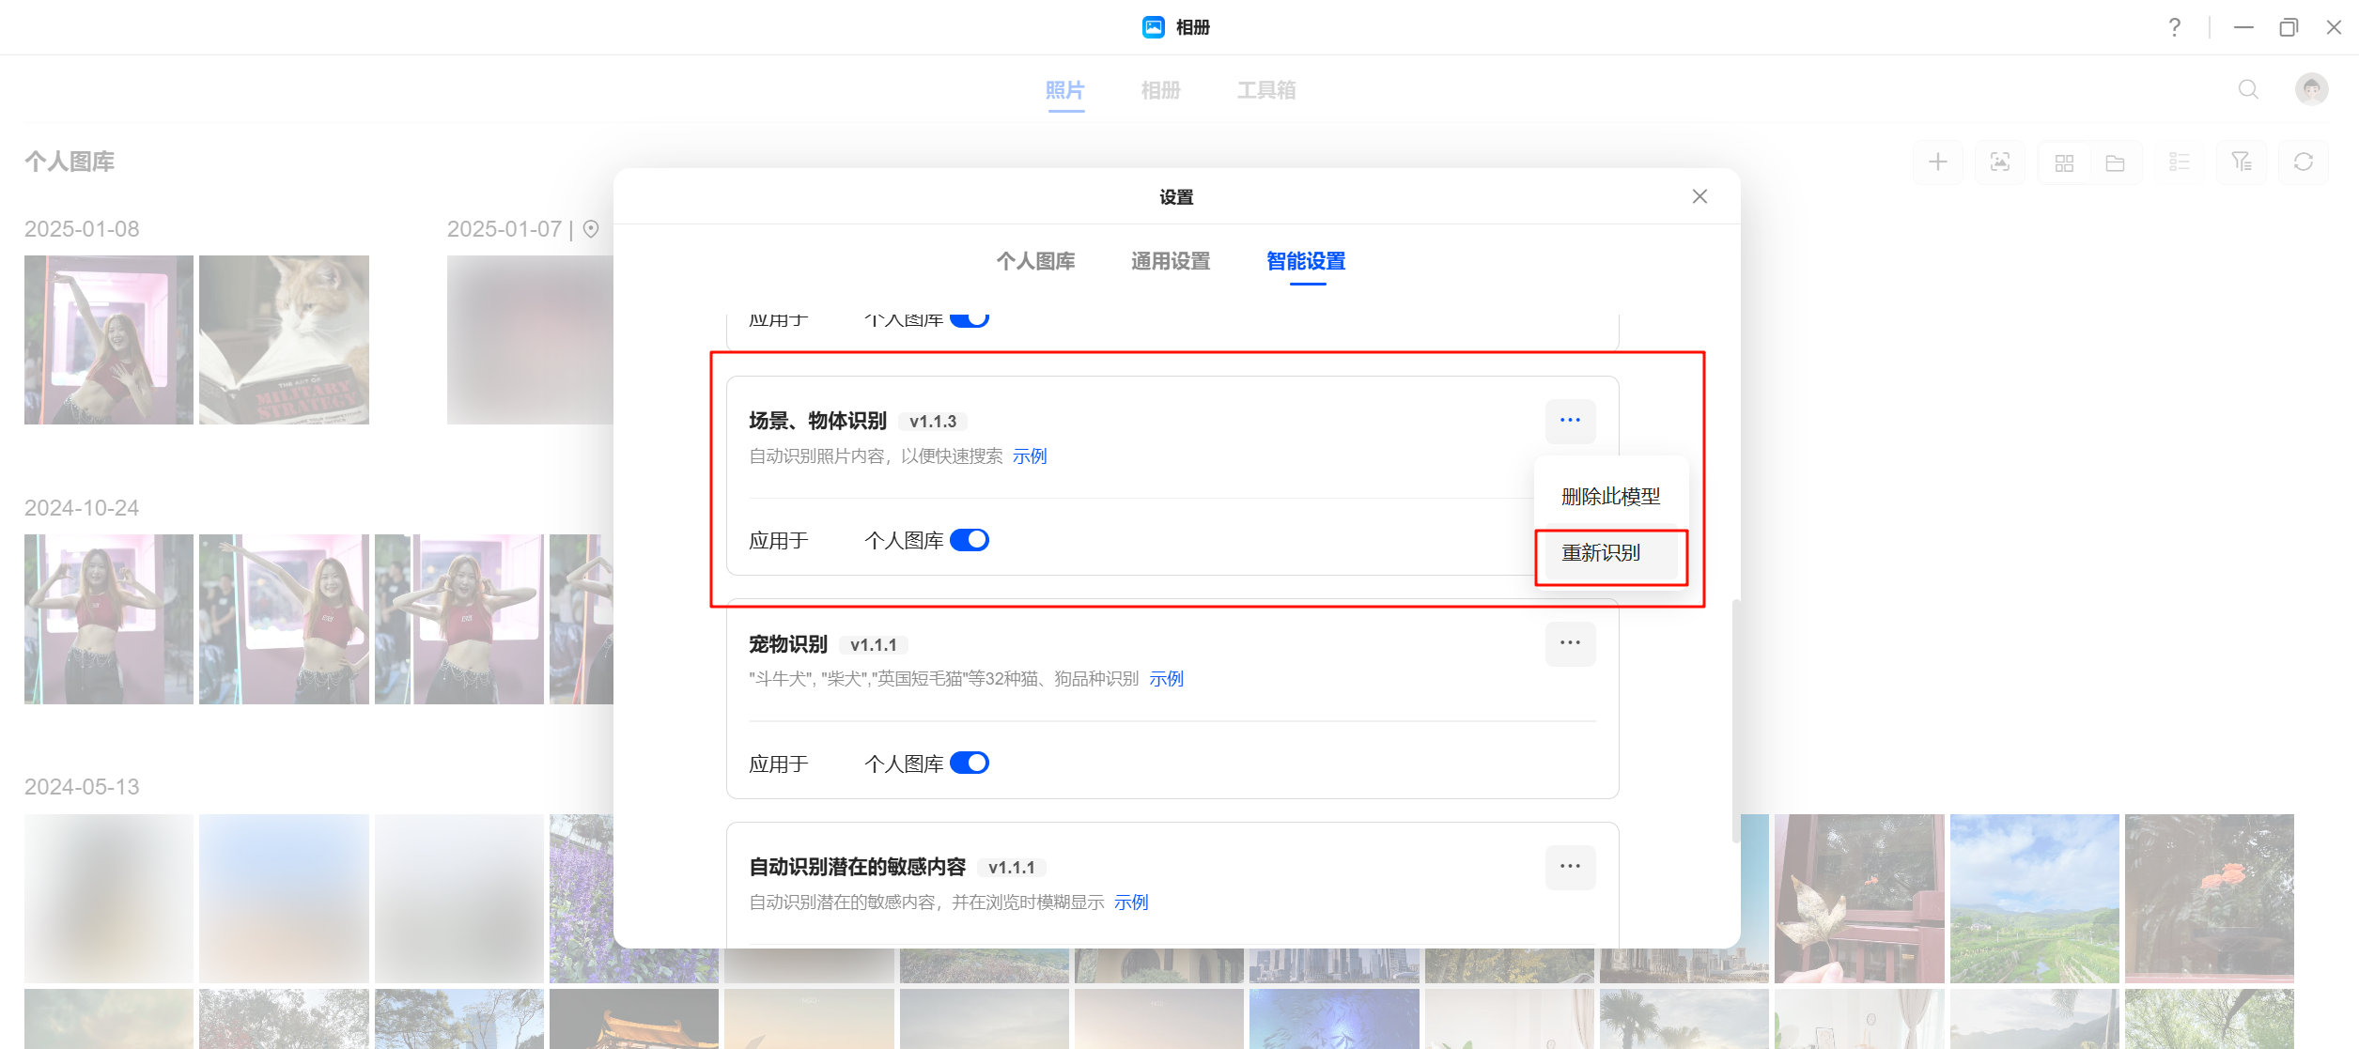Click the 自动识别潜在的敏感内容 title
The height and width of the screenshot is (1049, 2359).
coord(857,867)
